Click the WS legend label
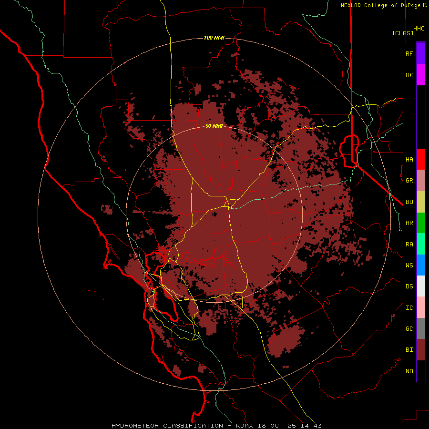This screenshot has width=429, height=429. pyautogui.click(x=409, y=265)
